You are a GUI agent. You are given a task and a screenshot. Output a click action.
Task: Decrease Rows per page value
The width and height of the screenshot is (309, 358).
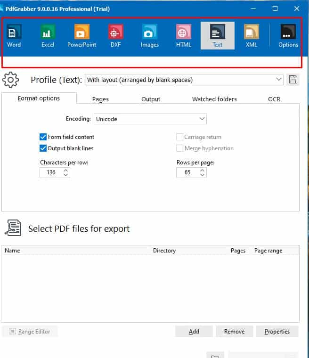[x=202, y=175]
